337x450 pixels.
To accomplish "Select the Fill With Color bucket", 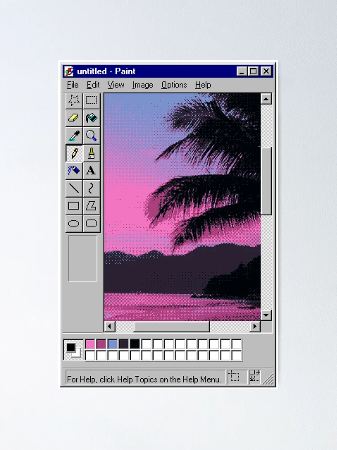I will coord(91,118).
